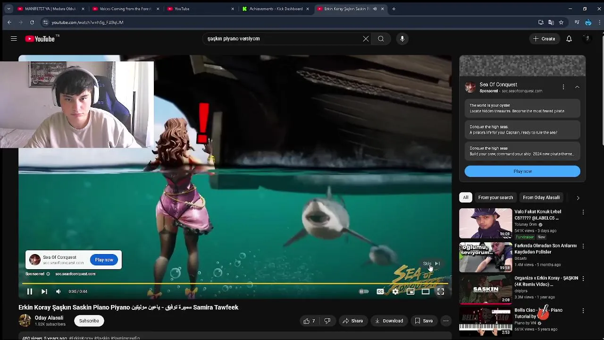Viewport: 604px width, 340px height.
Task: Reload the page
Action: pyautogui.click(x=32, y=22)
